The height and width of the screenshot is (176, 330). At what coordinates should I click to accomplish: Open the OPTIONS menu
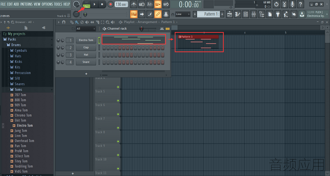[x=47, y=4]
